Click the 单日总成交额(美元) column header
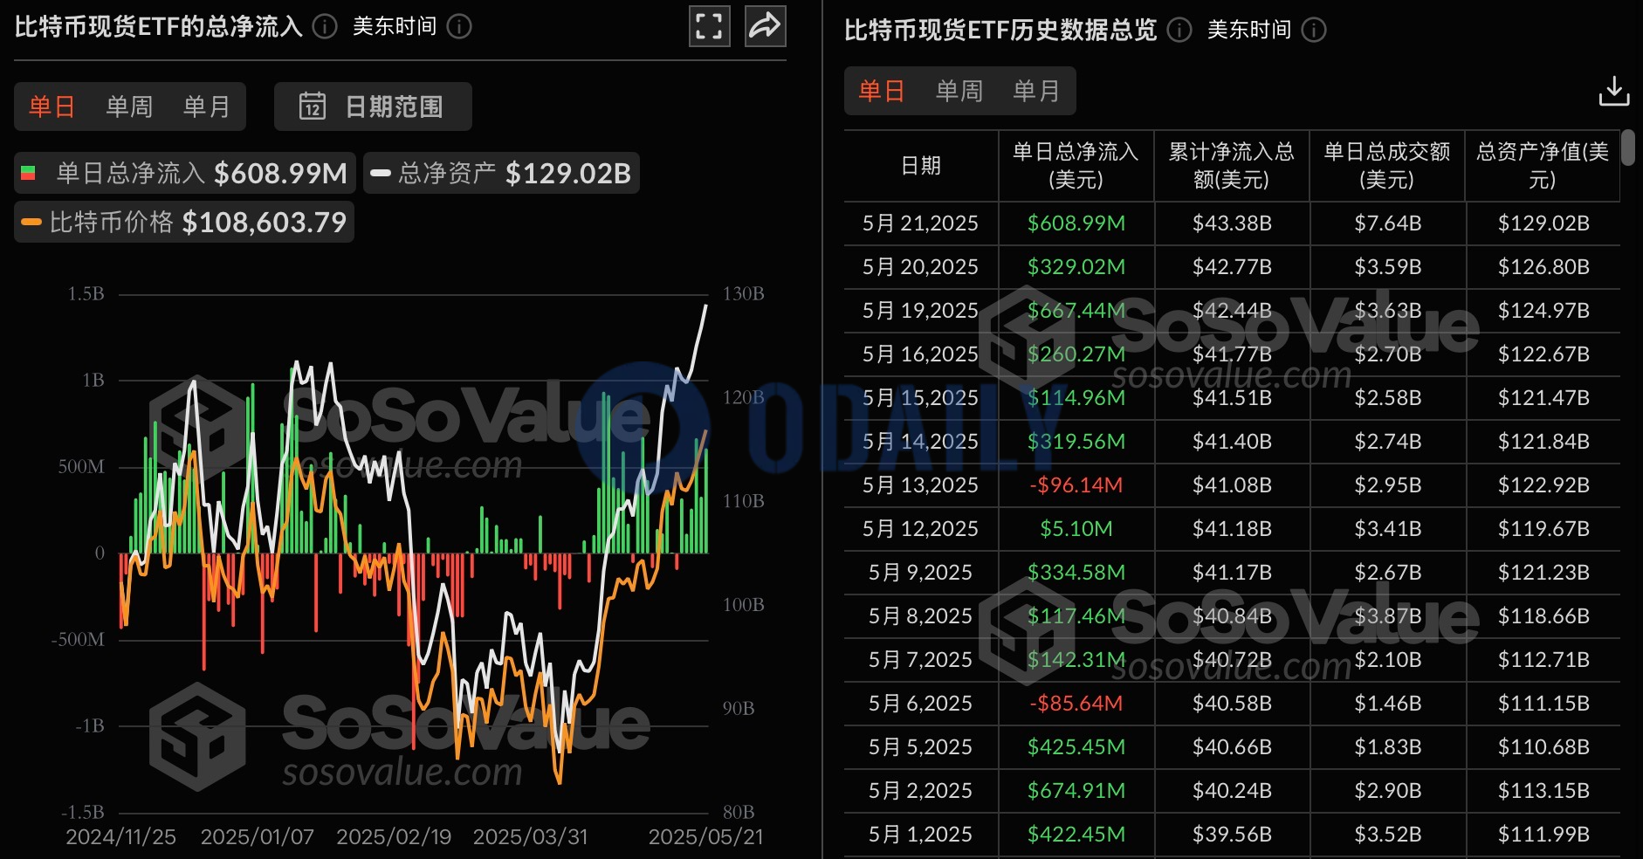Viewport: 1643px width, 859px height. [x=1386, y=166]
